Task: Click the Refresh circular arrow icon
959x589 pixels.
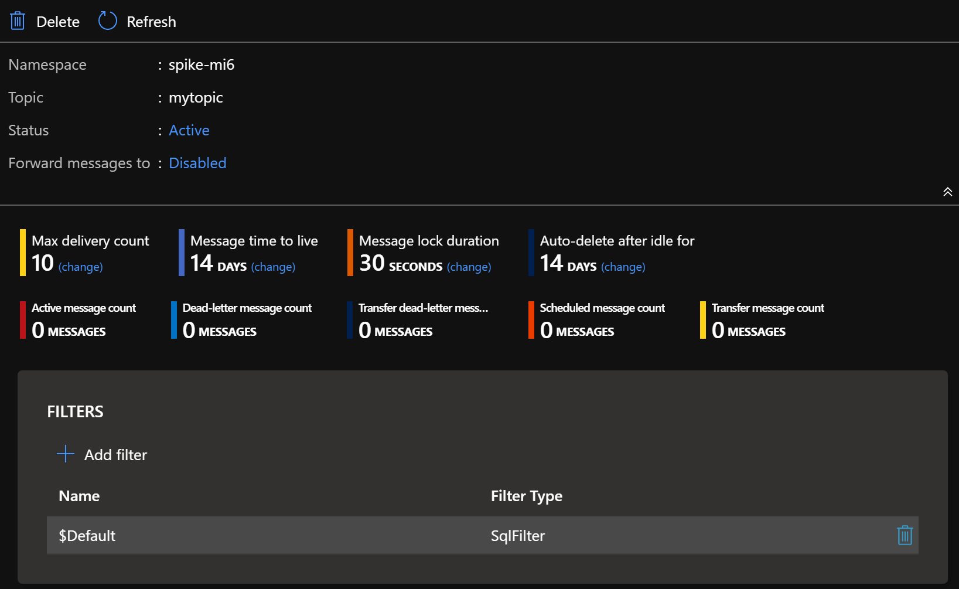Action: [x=108, y=21]
